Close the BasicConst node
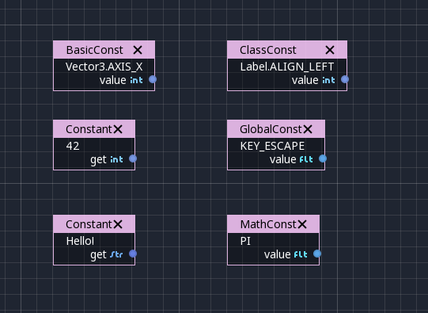This screenshot has width=428, height=313. pyautogui.click(x=138, y=50)
